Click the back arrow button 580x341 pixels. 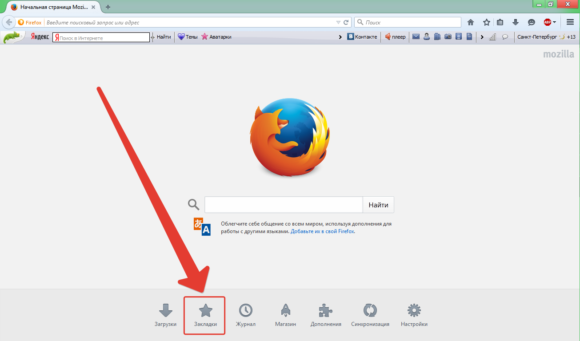pyautogui.click(x=8, y=22)
